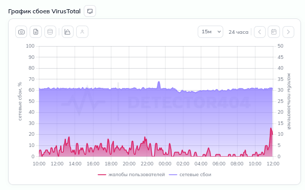Toggle the user complaints person icon
The height and width of the screenshot is (190, 305).
82,32
